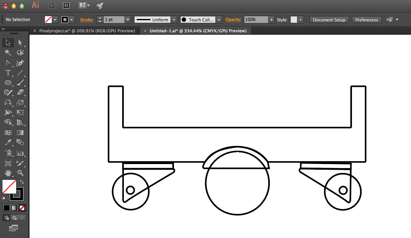Select the Eraser tool
411x238 pixels.
pos(20,93)
